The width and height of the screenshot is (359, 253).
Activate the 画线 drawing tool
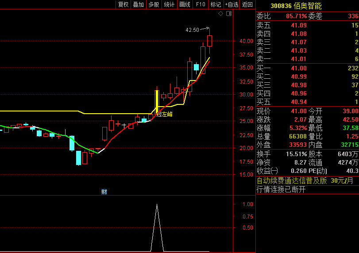[185, 4]
